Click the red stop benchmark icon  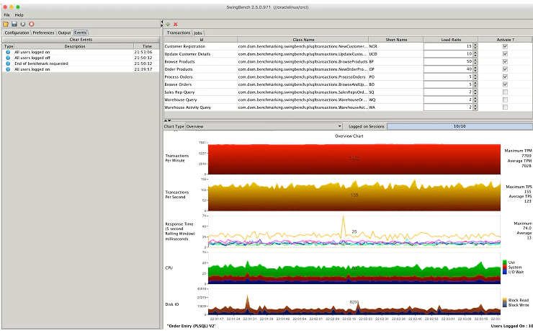(x=31, y=24)
